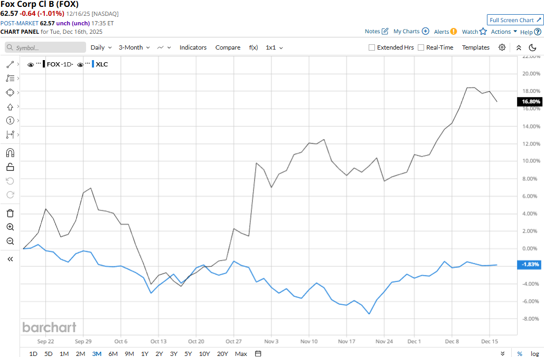Zoom out of the chart

(10, 241)
